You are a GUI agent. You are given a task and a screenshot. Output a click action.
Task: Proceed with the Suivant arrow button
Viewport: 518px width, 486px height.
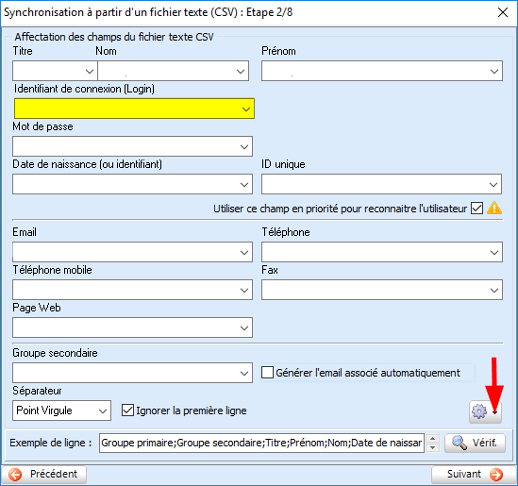click(x=474, y=474)
